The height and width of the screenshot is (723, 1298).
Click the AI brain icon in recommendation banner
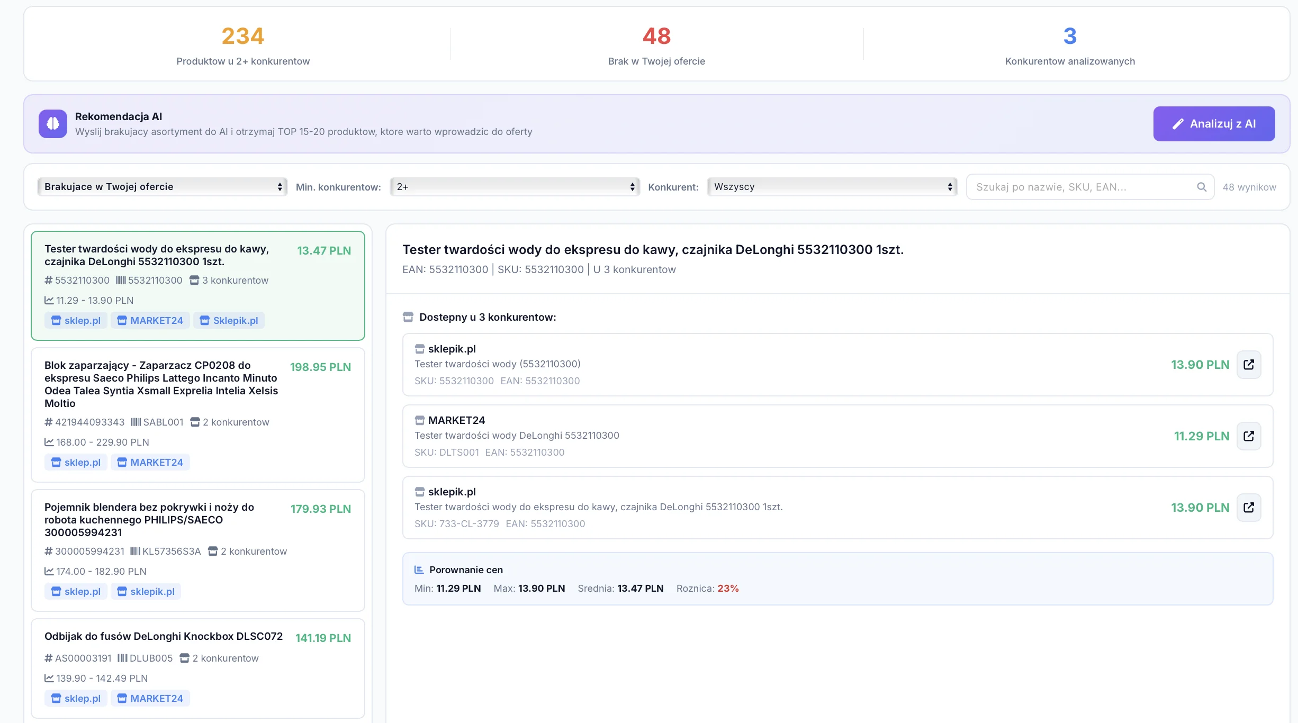(53, 124)
